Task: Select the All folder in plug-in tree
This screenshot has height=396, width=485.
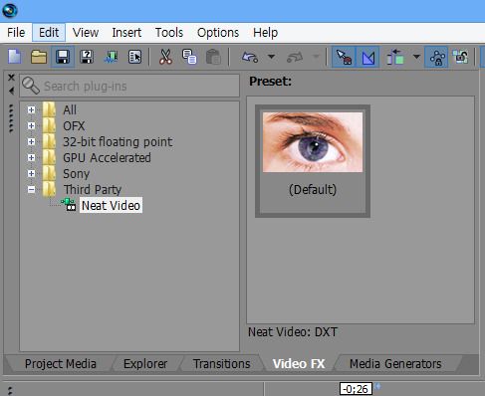Action: click(70, 109)
